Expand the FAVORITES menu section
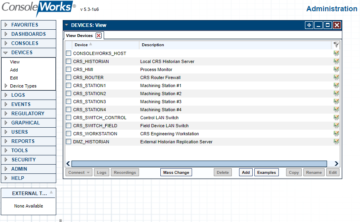Image resolution: width=360 pixels, height=222 pixels. coord(29,25)
